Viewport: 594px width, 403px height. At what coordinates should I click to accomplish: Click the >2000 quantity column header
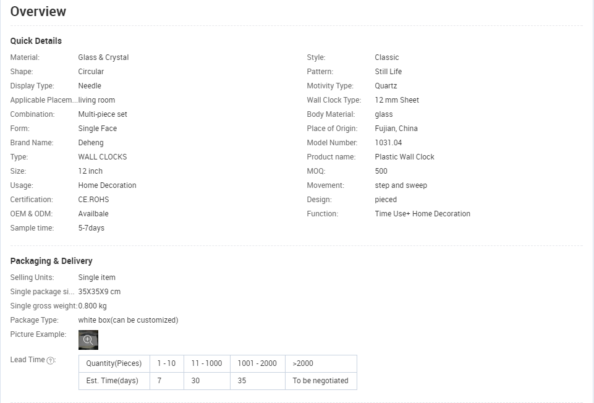(x=321, y=363)
